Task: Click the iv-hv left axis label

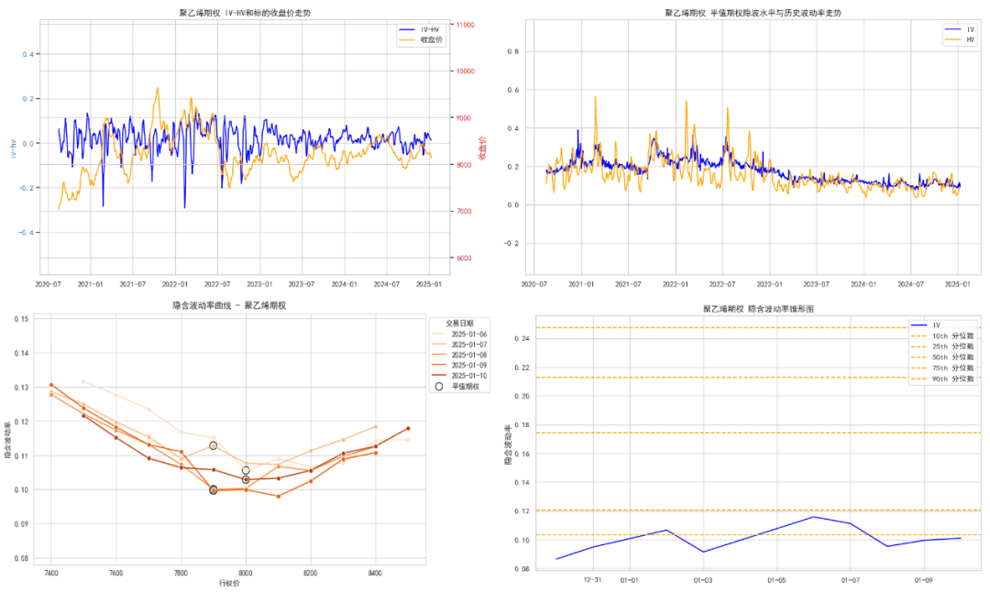Action: coord(13,148)
